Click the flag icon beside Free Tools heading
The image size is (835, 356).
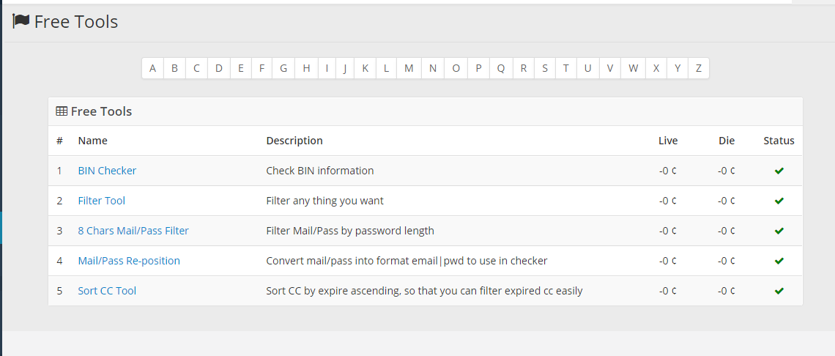tap(21, 21)
